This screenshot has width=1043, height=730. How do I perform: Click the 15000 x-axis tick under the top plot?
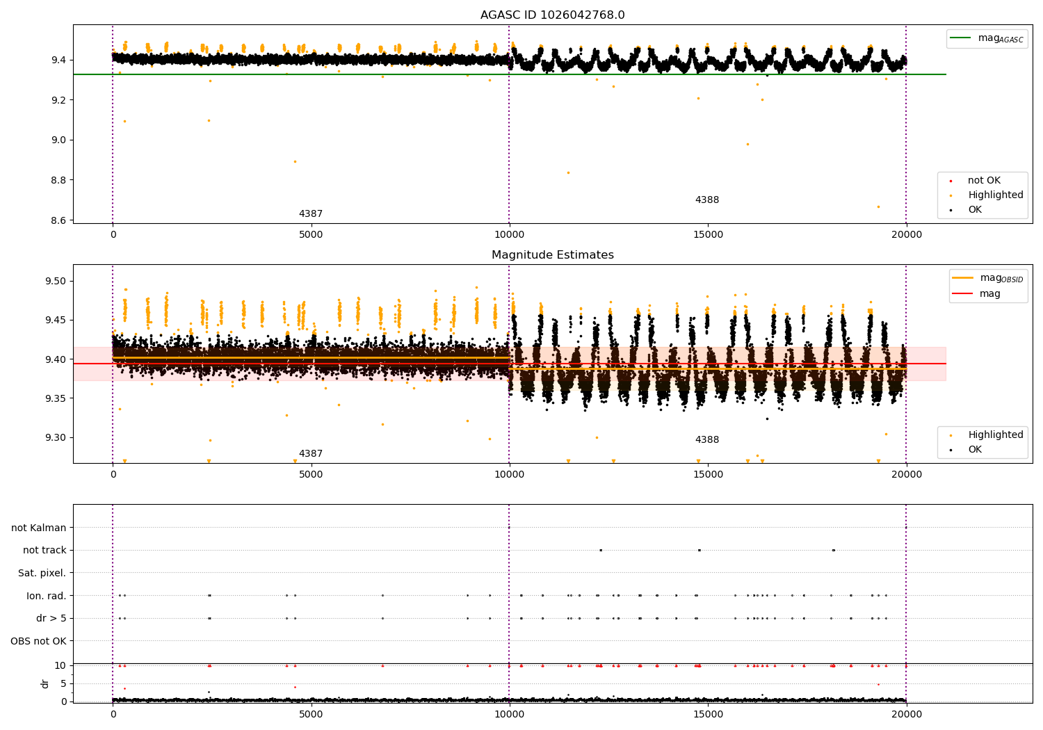click(708, 235)
